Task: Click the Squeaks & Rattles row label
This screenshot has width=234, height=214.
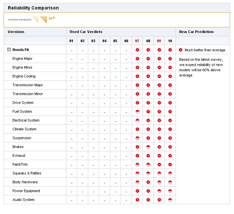Action: point(27,173)
